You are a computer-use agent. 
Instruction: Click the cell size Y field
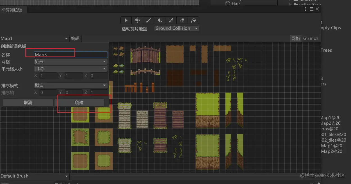(74, 76)
